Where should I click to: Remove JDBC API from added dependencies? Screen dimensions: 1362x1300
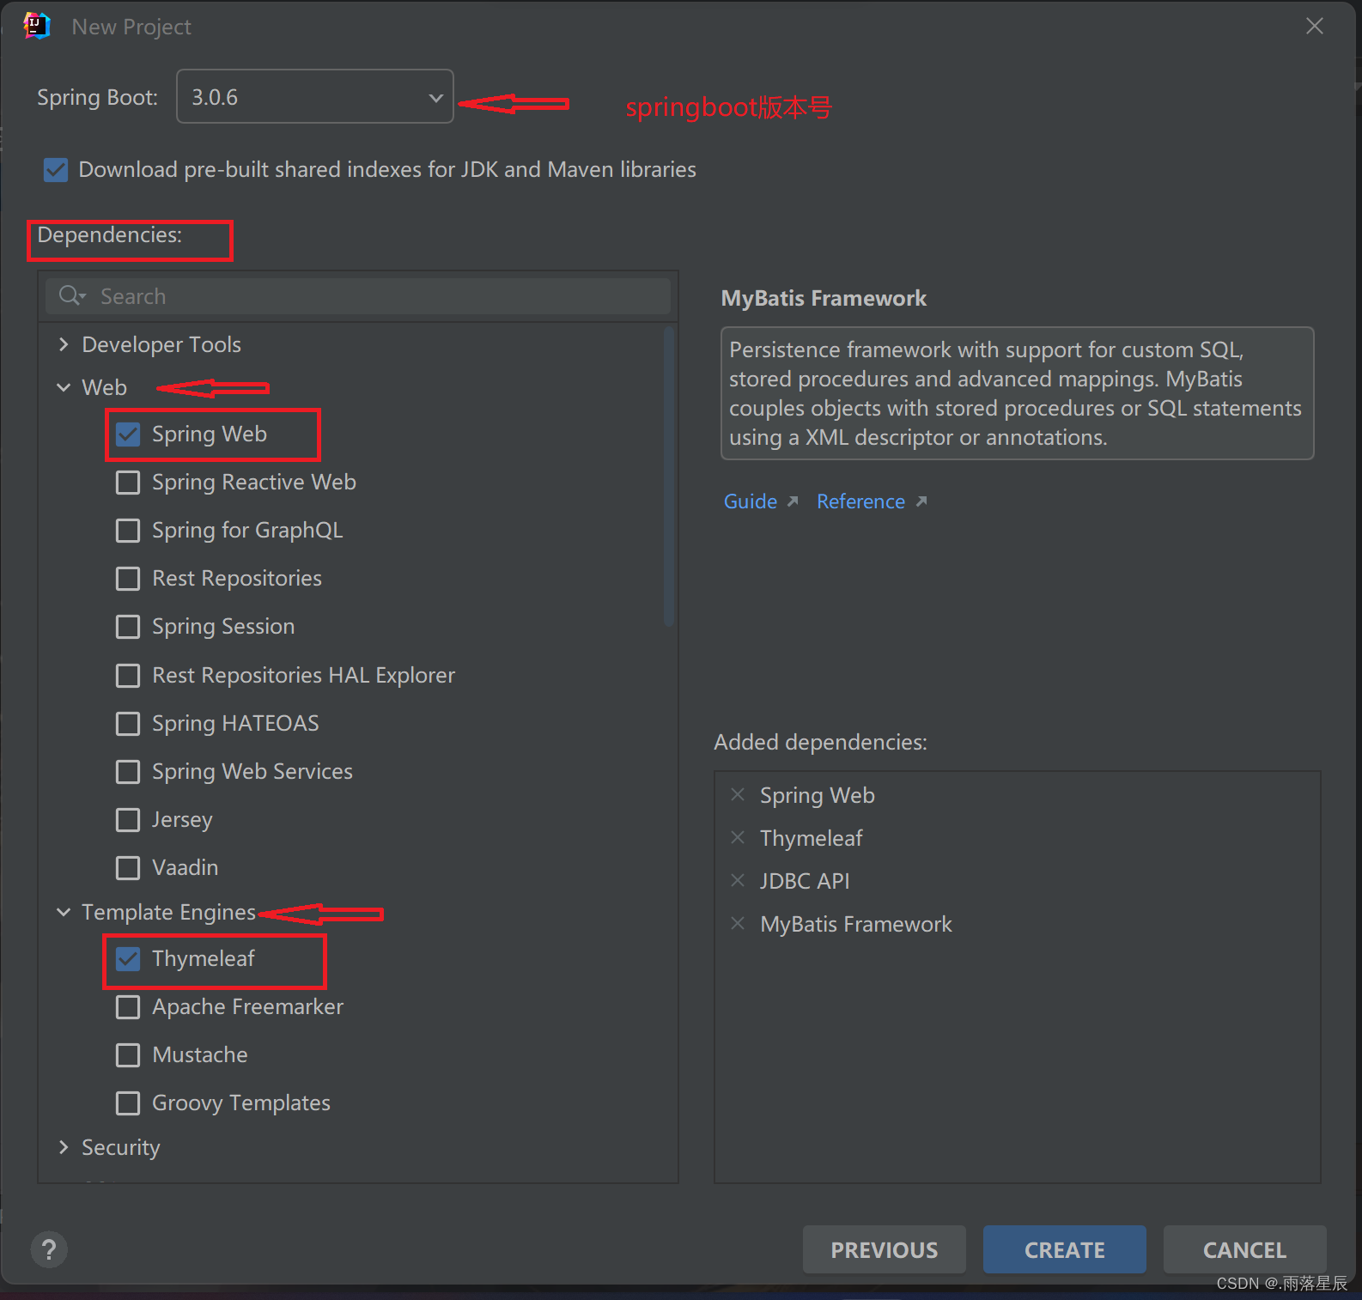pyautogui.click(x=738, y=880)
